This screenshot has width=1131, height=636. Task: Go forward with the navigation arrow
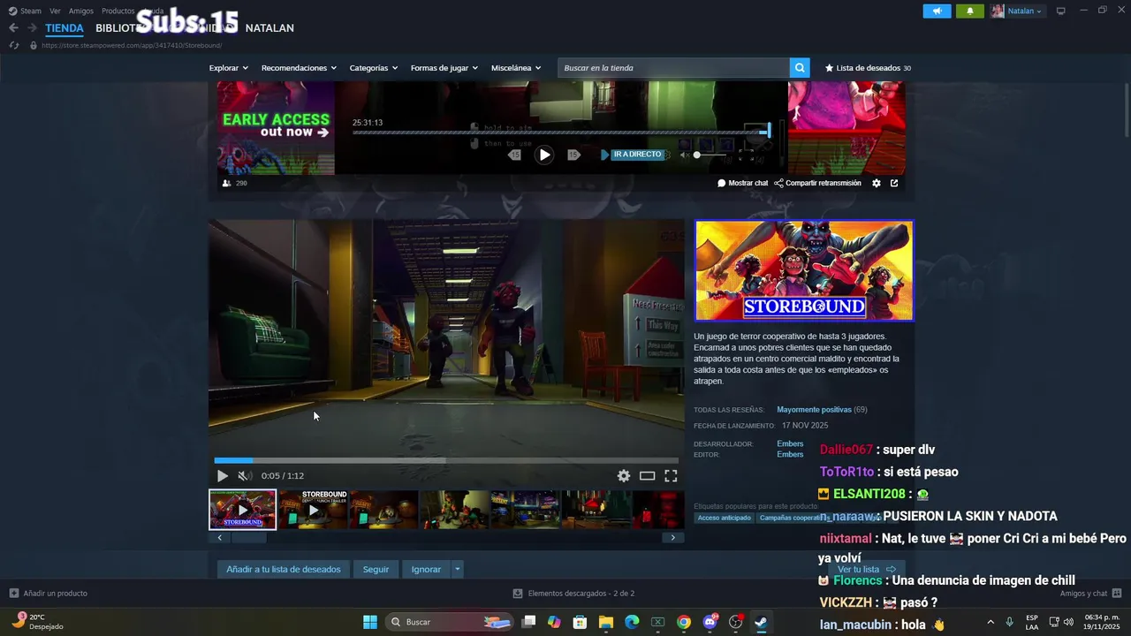click(32, 28)
